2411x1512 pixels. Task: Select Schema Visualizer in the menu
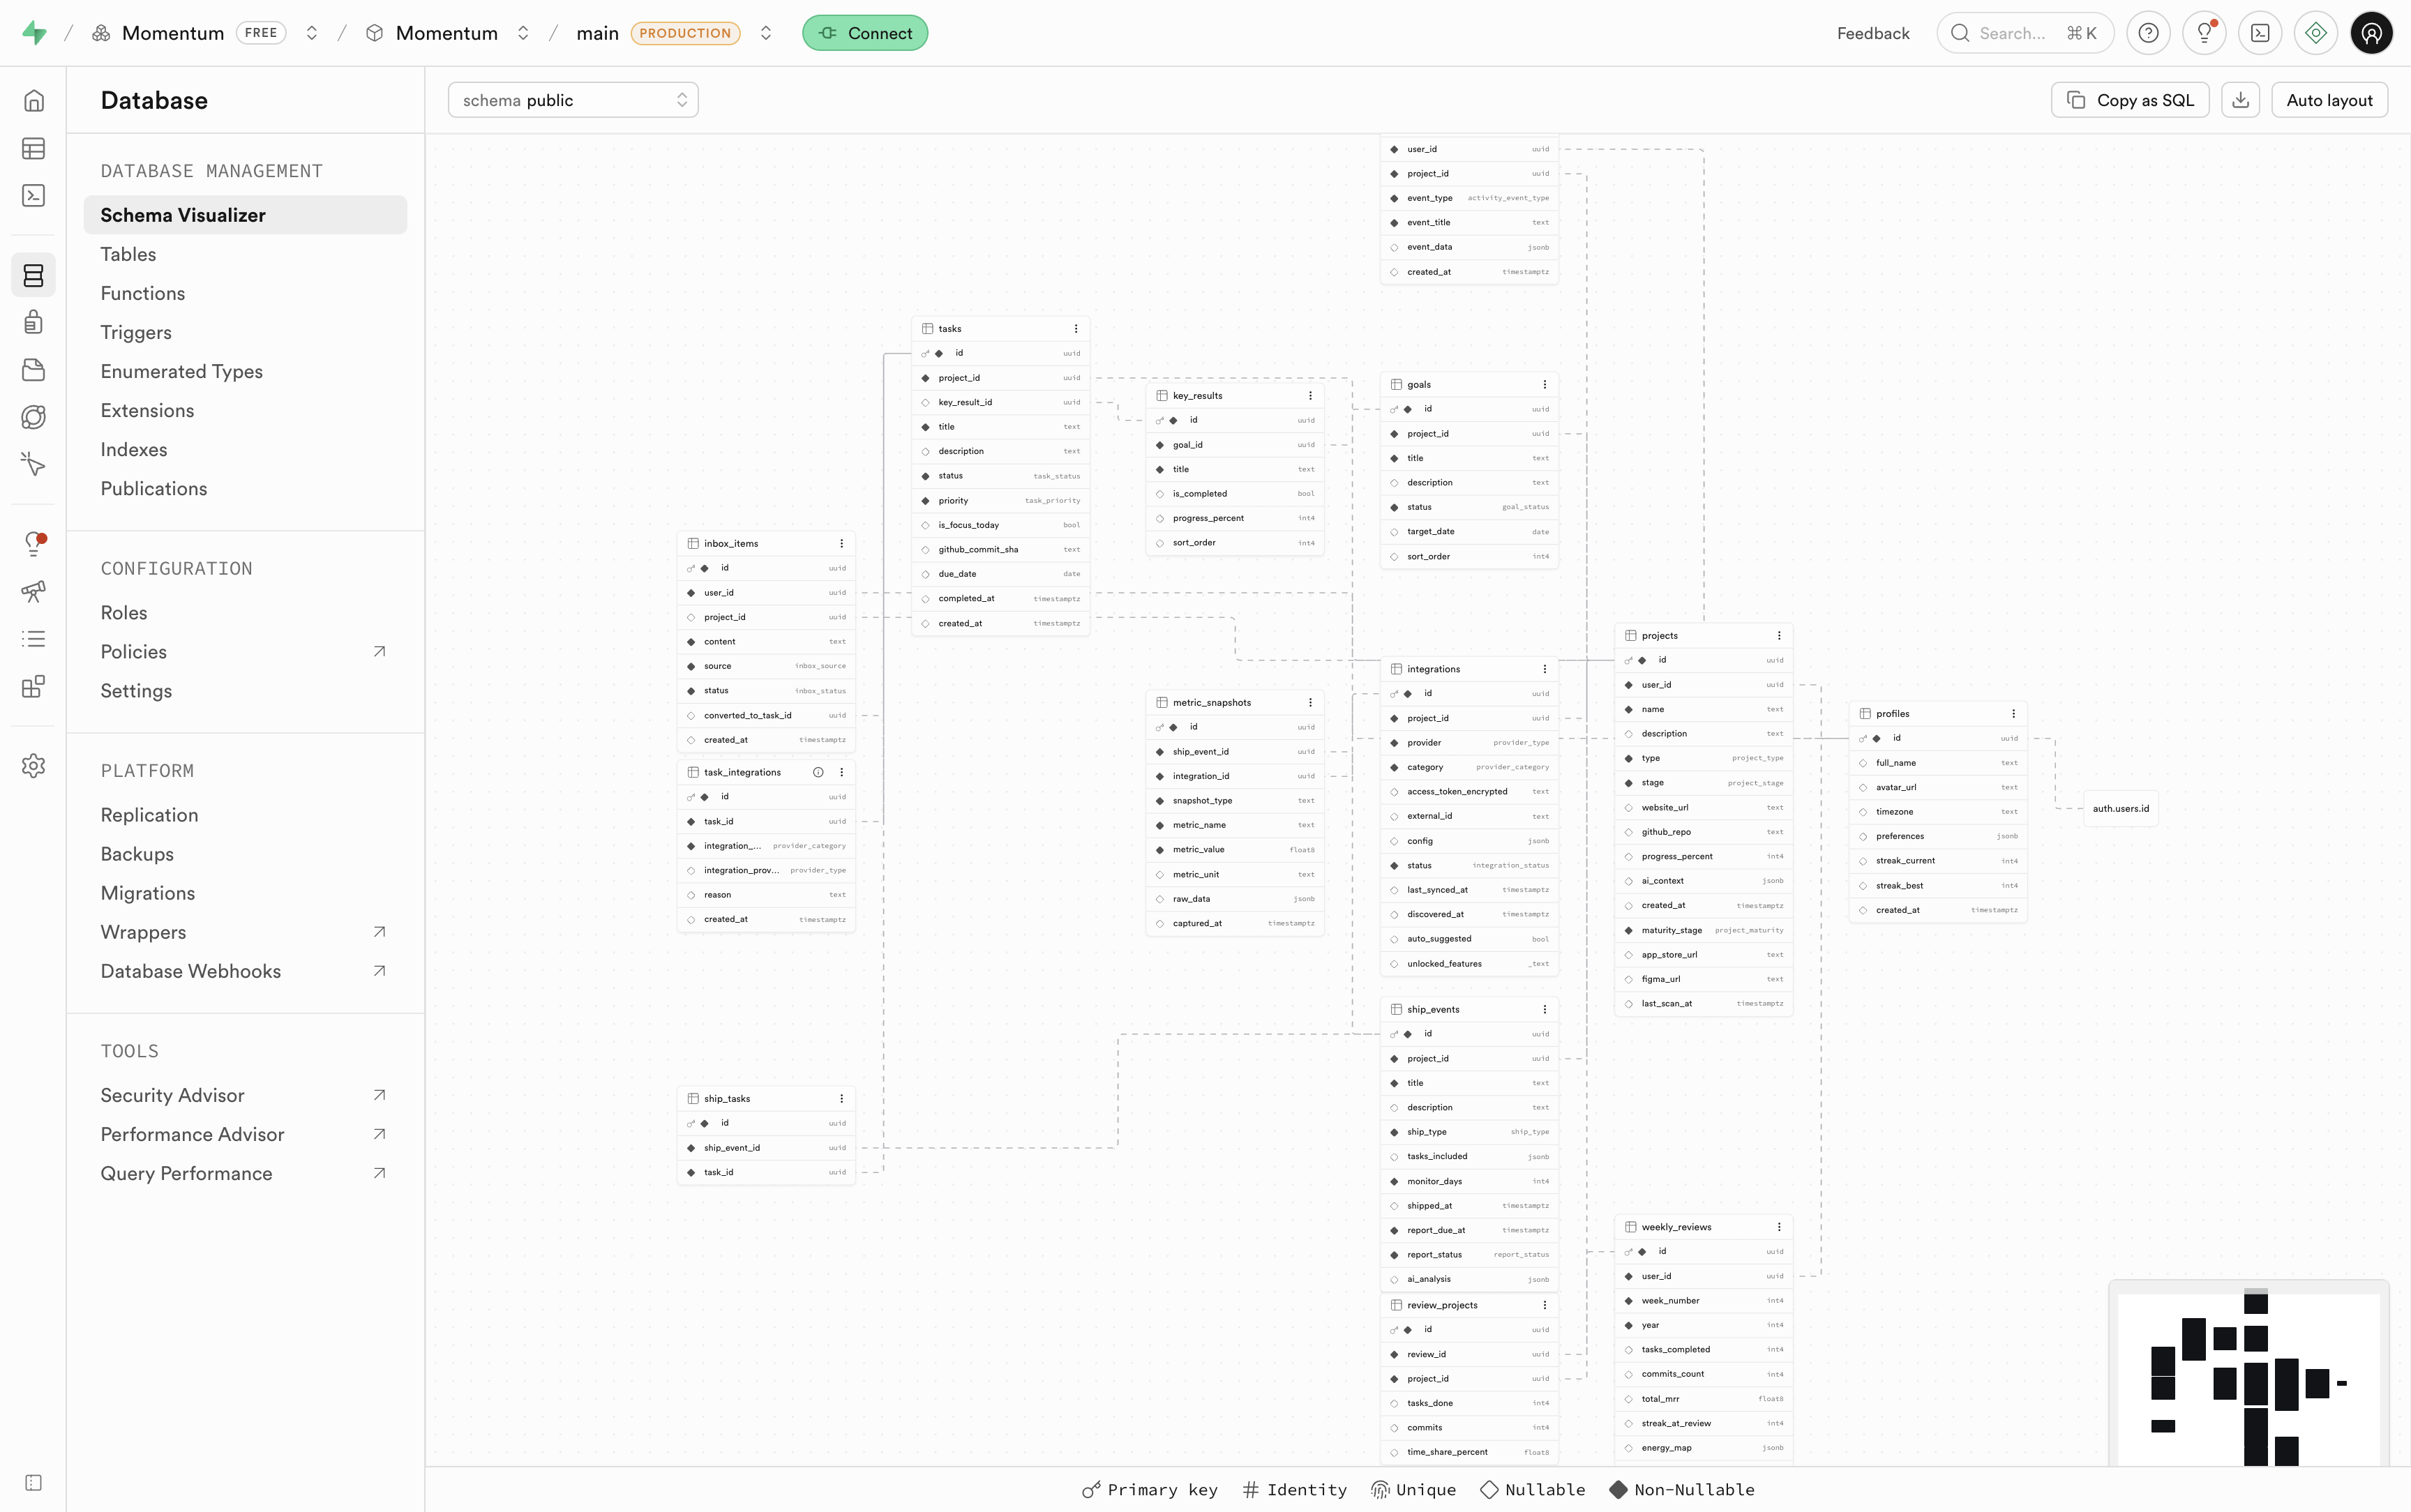[245, 215]
